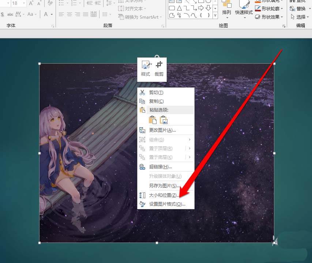The height and width of the screenshot is (263, 312).
Task: Click the text shadow S icon
Action: click(3, 14)
